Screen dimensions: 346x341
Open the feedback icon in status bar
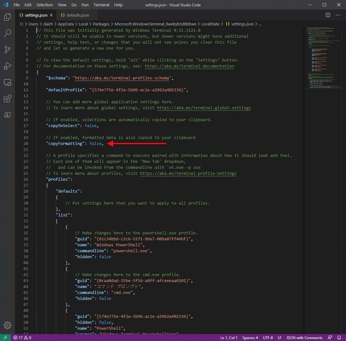click(x=330, y=338)
